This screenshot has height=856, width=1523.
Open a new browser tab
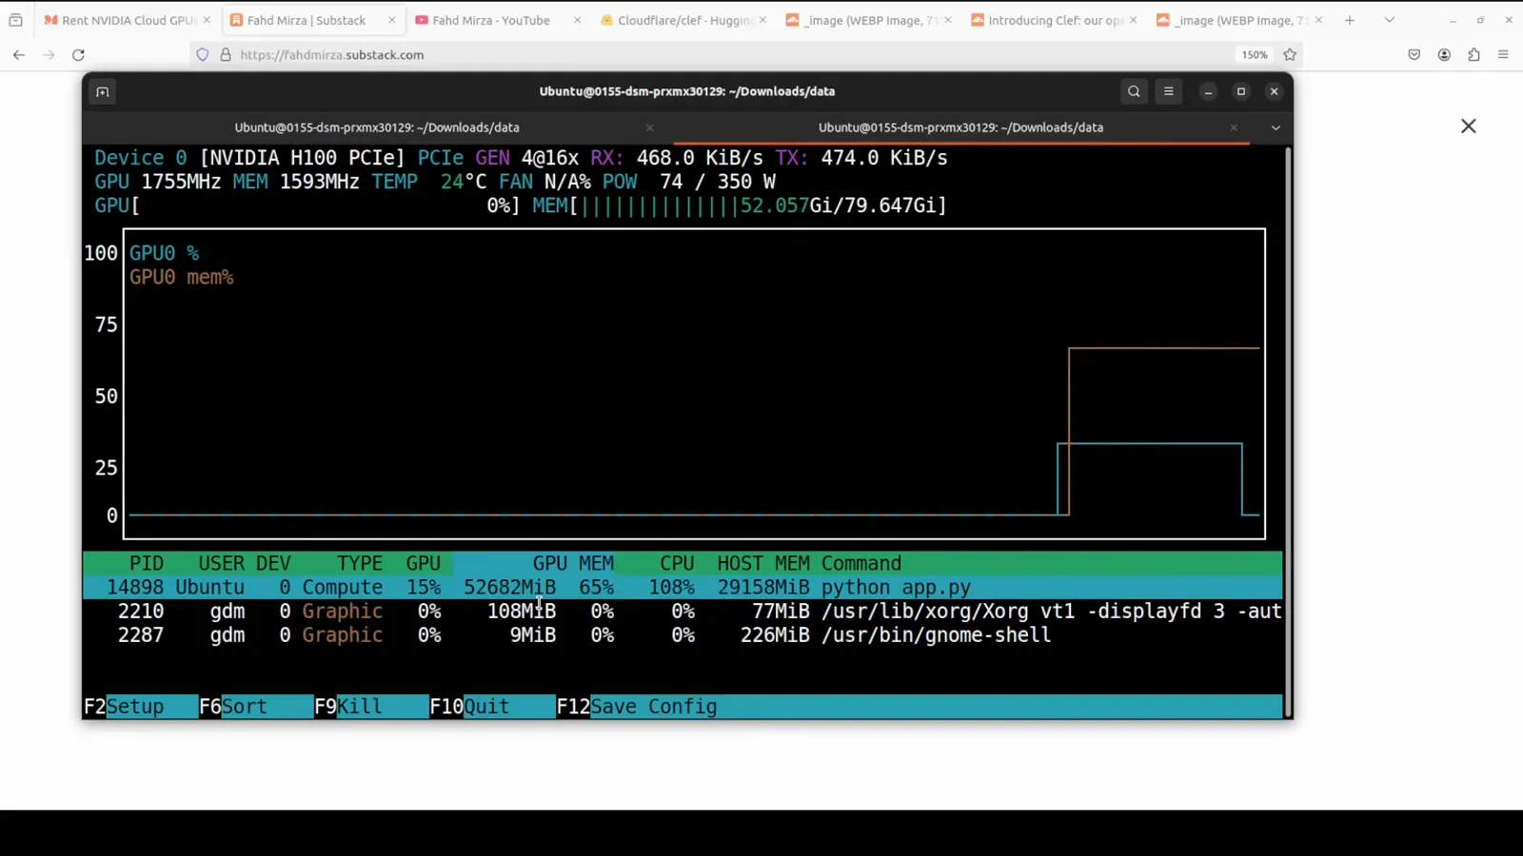(1349, 20)
